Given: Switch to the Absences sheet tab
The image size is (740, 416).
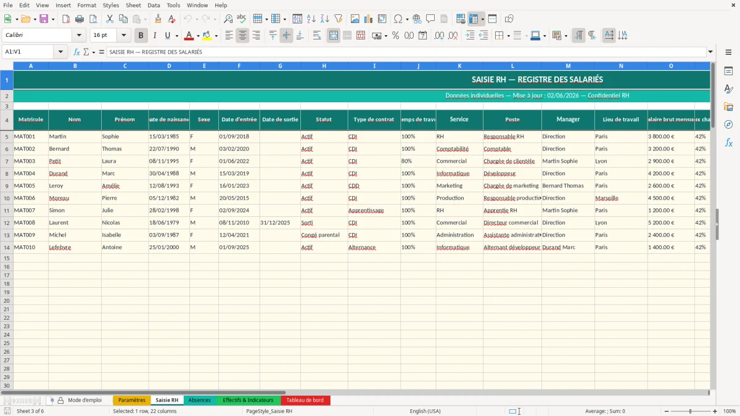Looking at the screenshot, I should pos(199,401).
